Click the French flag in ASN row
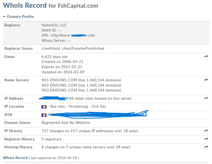The height and width of the screenshot is (164, 212). click(x=44, y=115)
